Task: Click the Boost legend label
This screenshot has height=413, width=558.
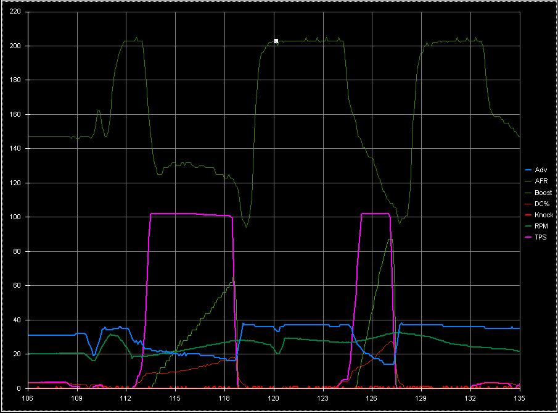Action: click(543, 193)
